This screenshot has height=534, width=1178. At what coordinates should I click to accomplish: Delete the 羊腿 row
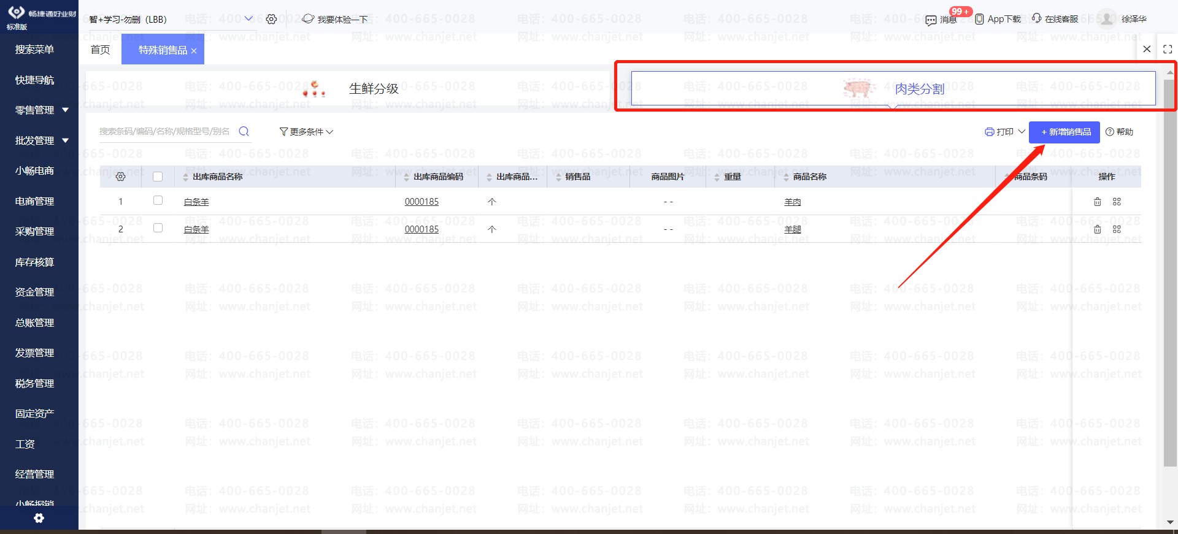click(1098, 229)
